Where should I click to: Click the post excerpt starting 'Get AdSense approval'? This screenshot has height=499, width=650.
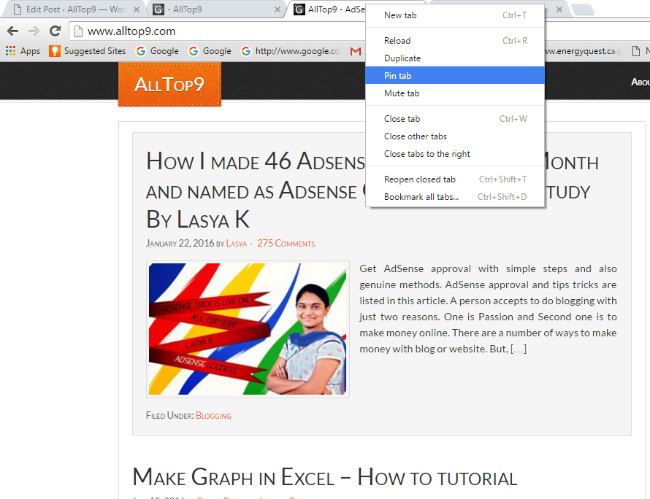coord(488,309)
